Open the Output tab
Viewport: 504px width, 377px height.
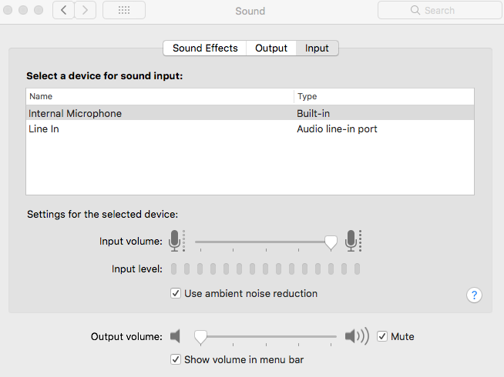[271, 48]
